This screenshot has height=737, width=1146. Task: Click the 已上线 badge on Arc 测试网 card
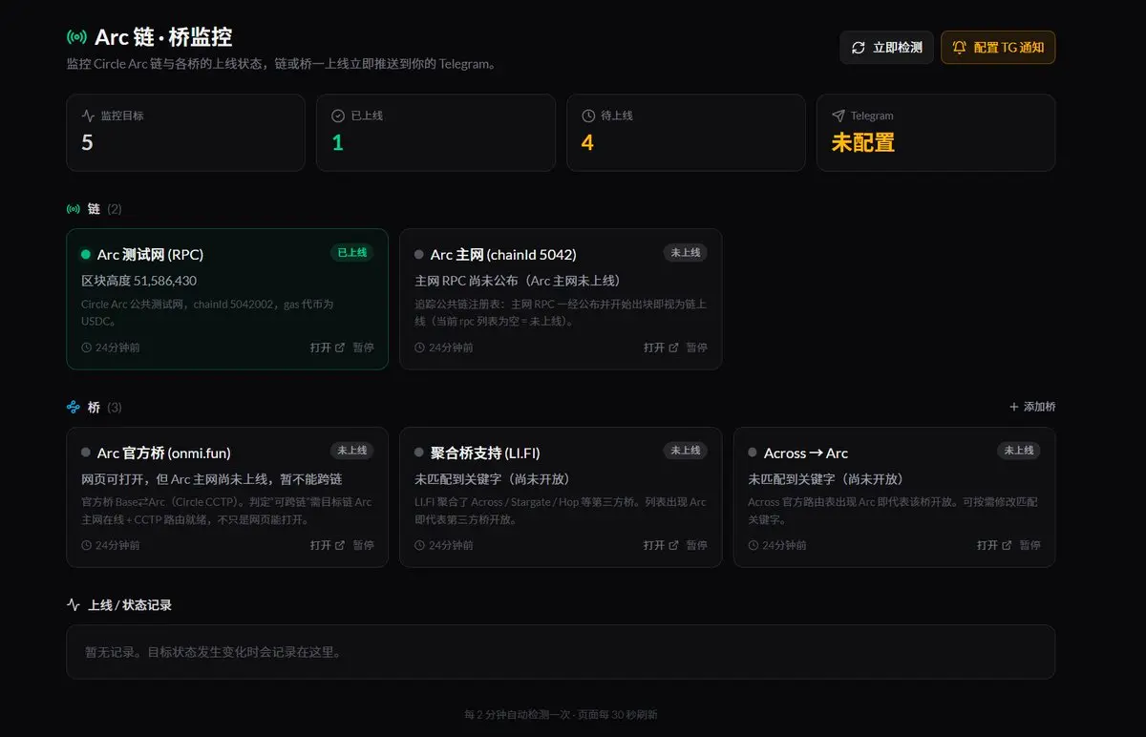point(351,253)
